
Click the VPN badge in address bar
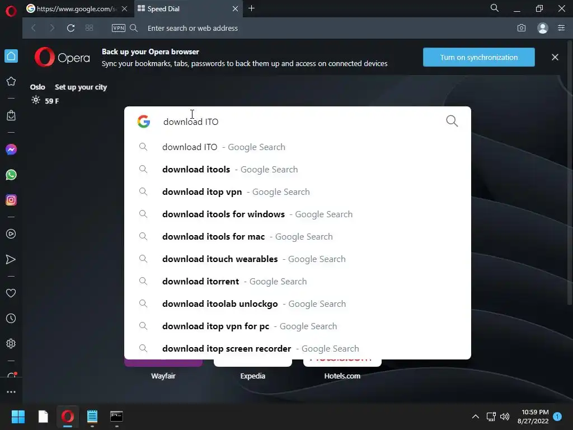click(119, 28)
